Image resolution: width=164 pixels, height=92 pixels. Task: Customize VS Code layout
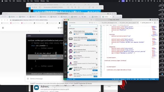coord(157,20)
